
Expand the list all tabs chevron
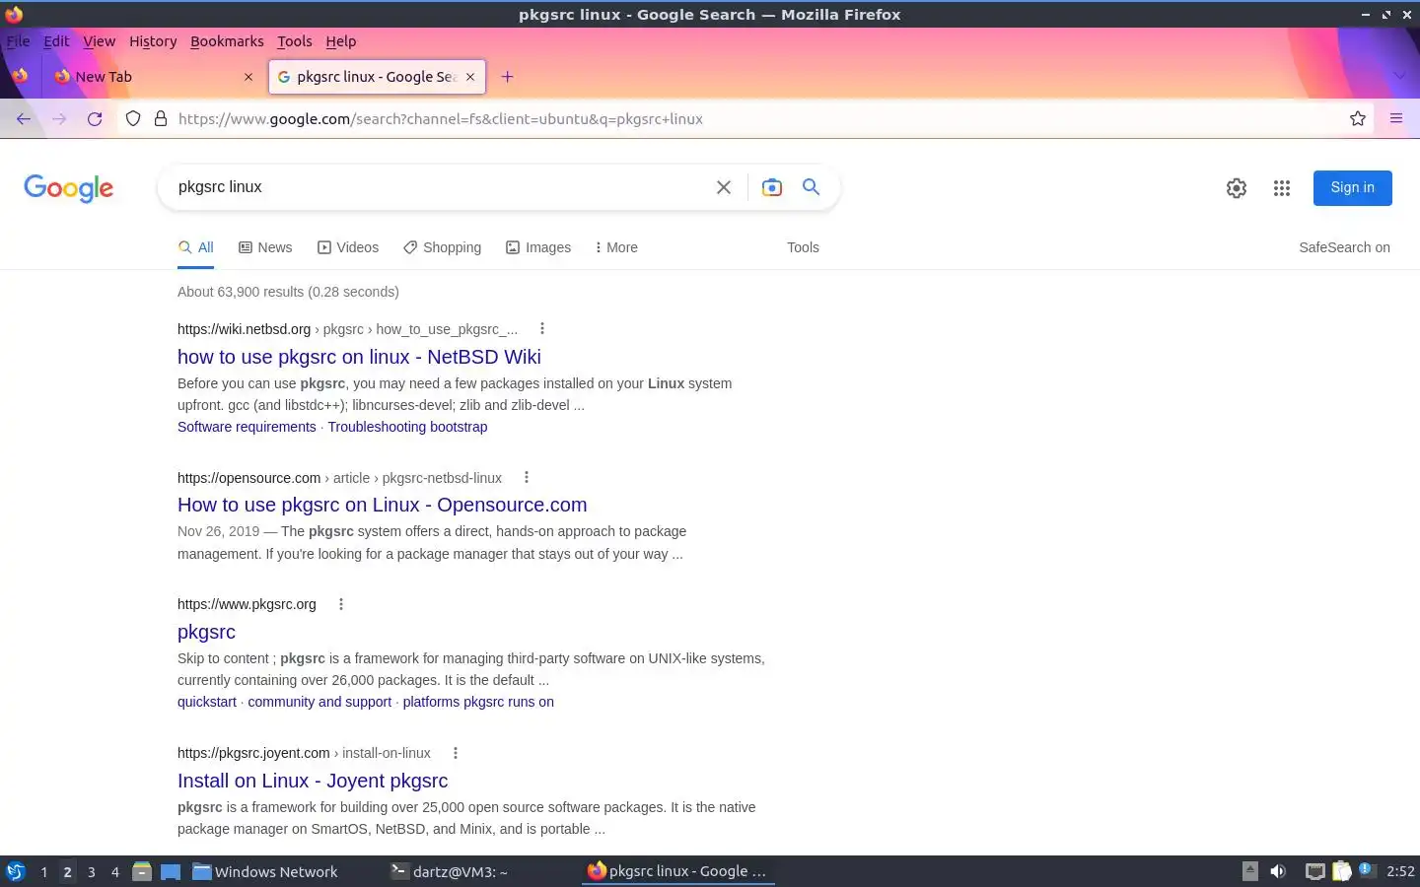[1399, 77]
